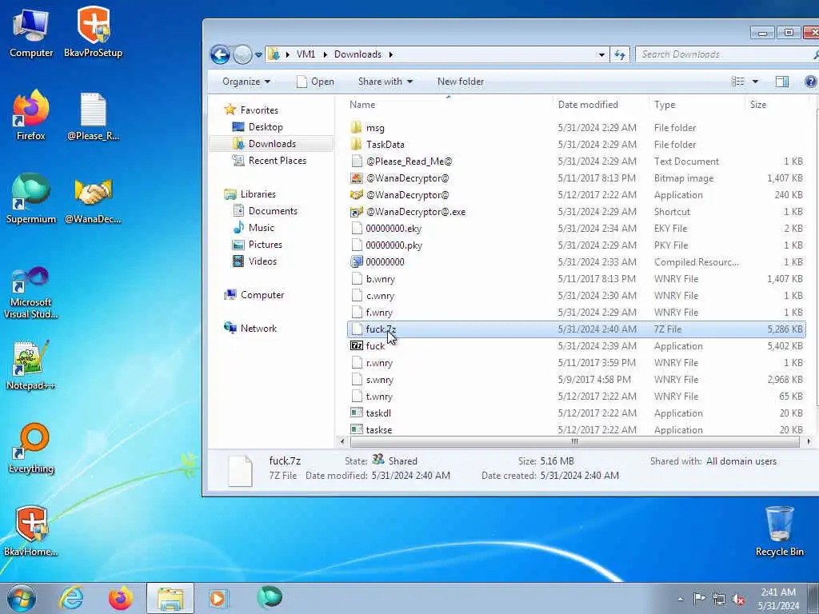Open the Organize dropdown menu
Image resolution: width=819 pixels, height=614 pixels.
[x=246, y=82]
